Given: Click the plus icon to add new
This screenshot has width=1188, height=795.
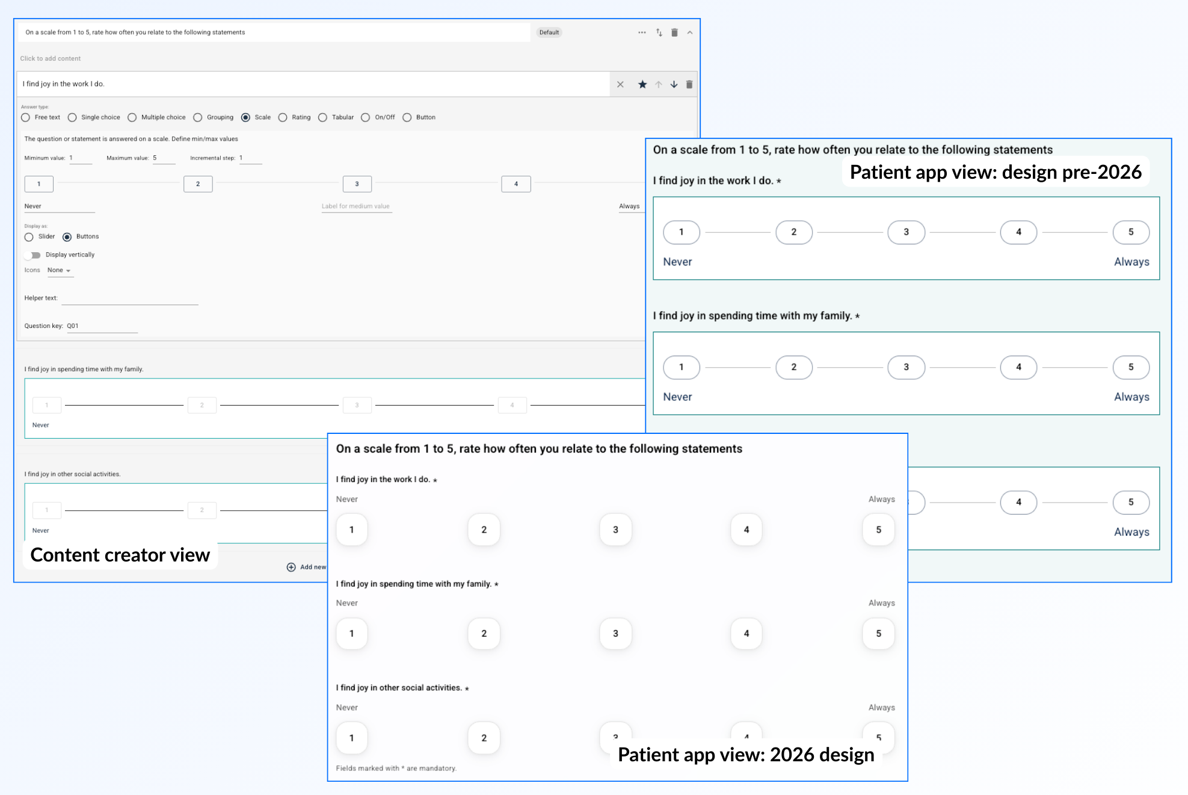Looking at the screenshot, I should coord(291,567).
